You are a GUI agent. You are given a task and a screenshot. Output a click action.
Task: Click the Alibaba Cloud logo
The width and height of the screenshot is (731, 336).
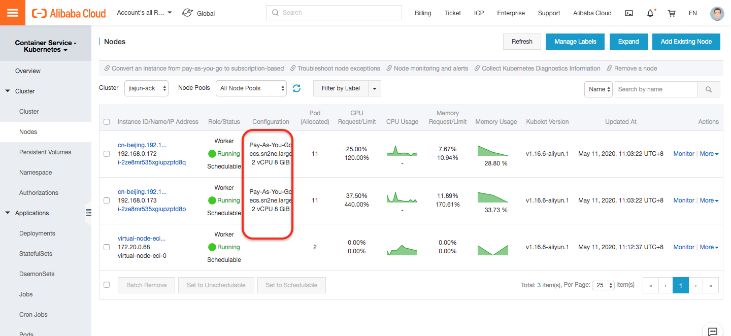[69, 13]
